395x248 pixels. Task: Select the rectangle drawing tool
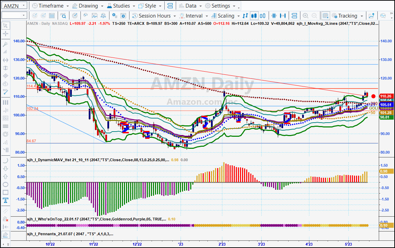(5, 193)
